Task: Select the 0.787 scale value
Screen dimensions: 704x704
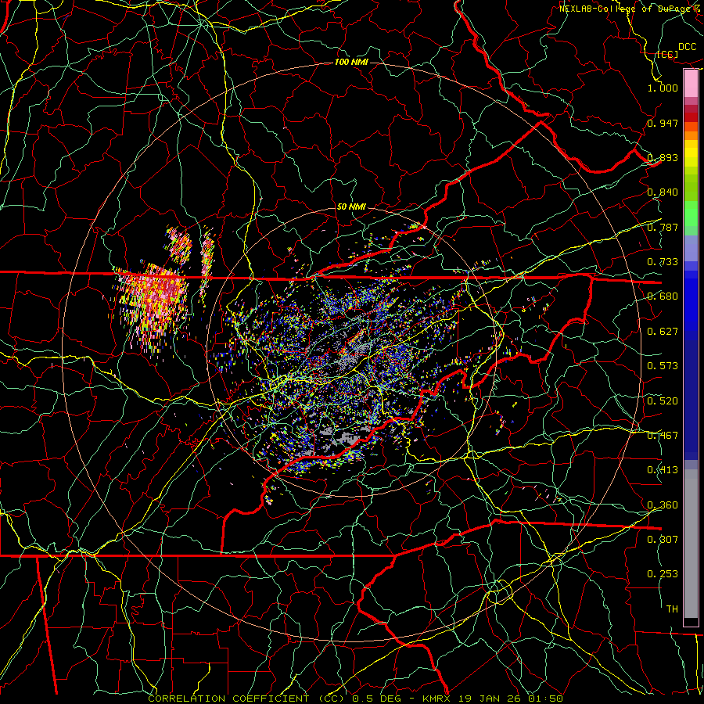Action: pos(663,227)
